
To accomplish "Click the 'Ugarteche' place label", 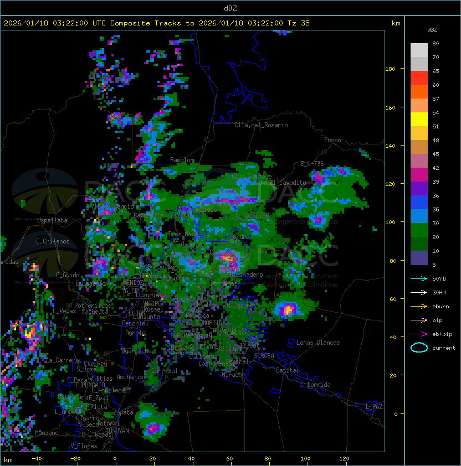I will (x=137, y=351).
